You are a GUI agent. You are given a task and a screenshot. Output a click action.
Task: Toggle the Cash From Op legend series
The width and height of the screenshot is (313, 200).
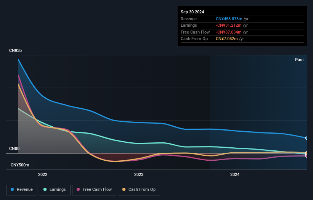pos(139,190)
